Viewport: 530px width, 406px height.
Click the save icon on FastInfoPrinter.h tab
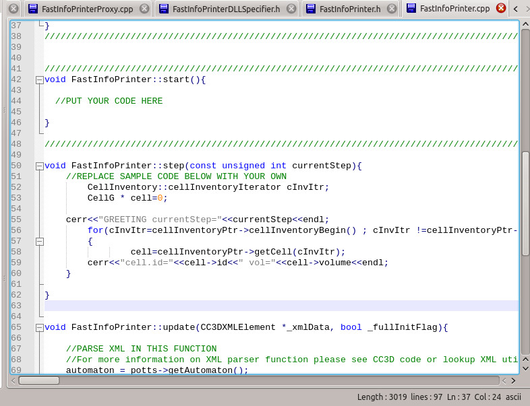[x=310, y=9]
